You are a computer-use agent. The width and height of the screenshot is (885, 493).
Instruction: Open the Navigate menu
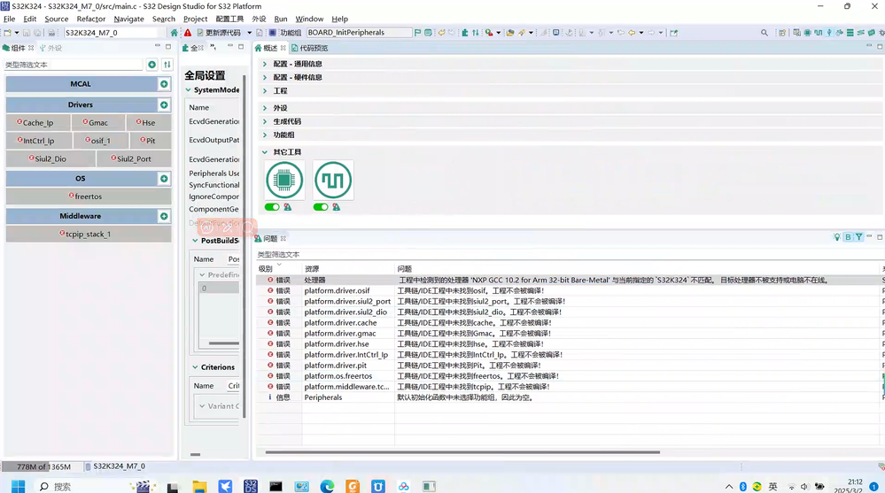pyautogui.click(x=128, y=19)
